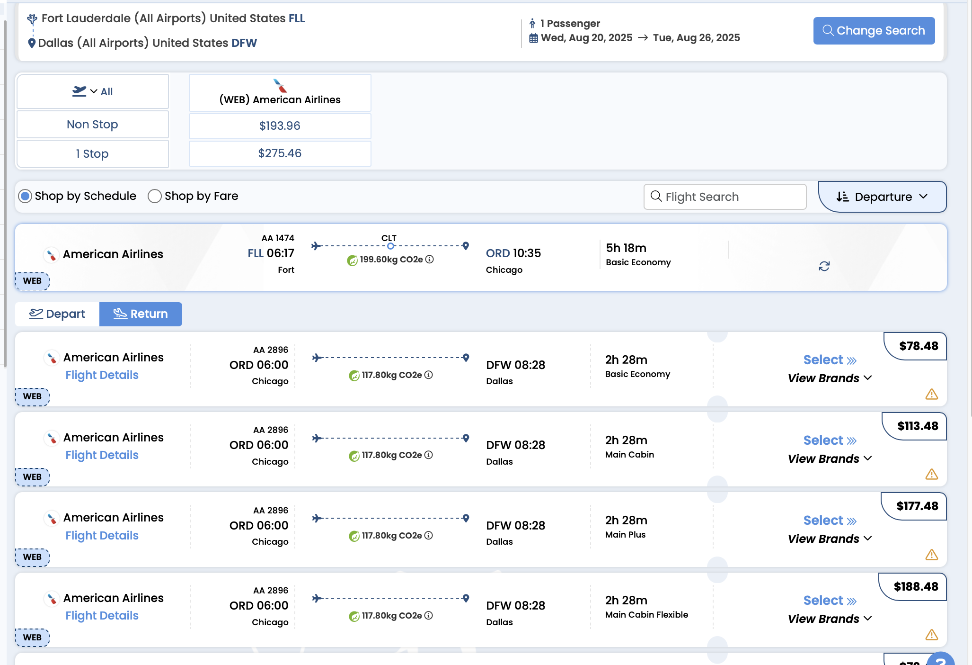Image resolution: width=972 pixels, height=665 pixels.
Task: Click the calendar icon beside travel dates
Action: coord(533,38)
